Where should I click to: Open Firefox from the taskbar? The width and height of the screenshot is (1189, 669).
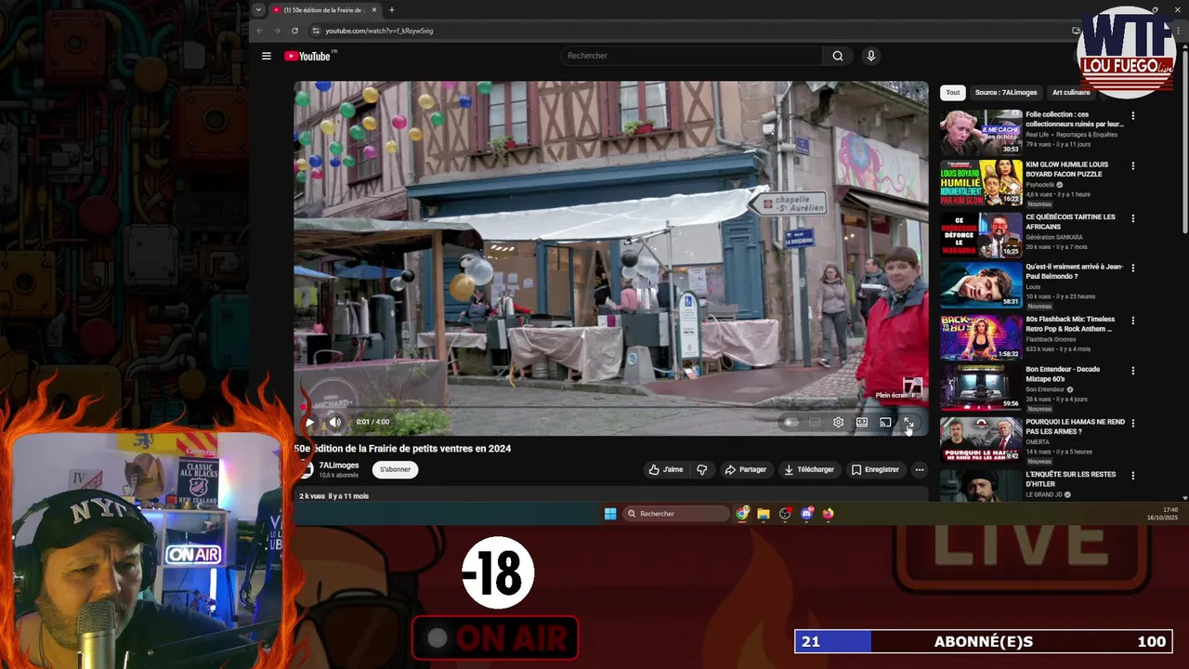click(x=828, y=514)
